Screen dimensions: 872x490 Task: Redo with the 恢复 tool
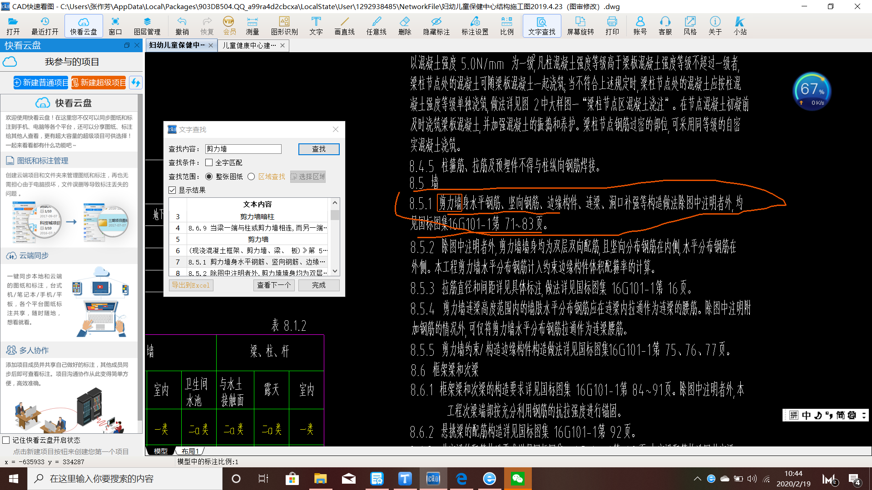click(x=207, y=26)
